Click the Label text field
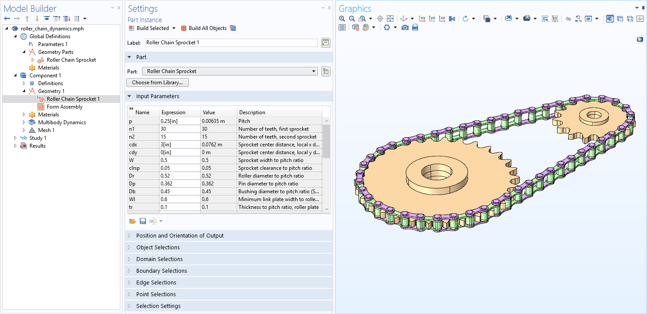The image size is (647, 314). click(231, 43)
